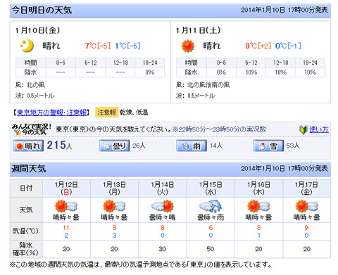
Task: Select January 14 cloudy-sunny weather icon
Action: pos(162,206)
